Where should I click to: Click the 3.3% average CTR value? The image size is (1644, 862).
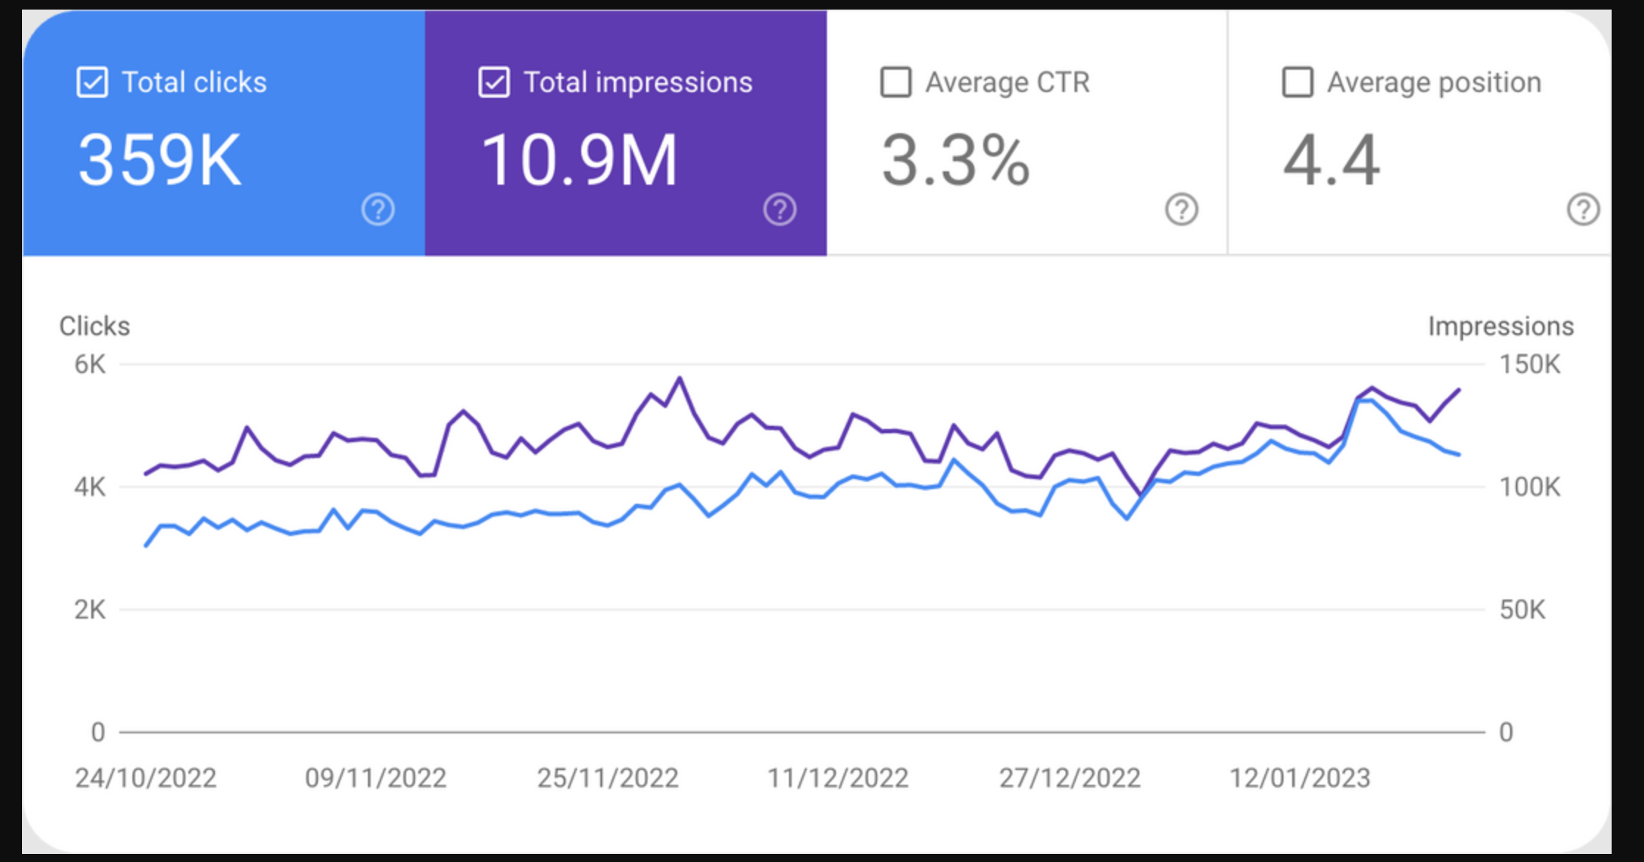(955, 160)
